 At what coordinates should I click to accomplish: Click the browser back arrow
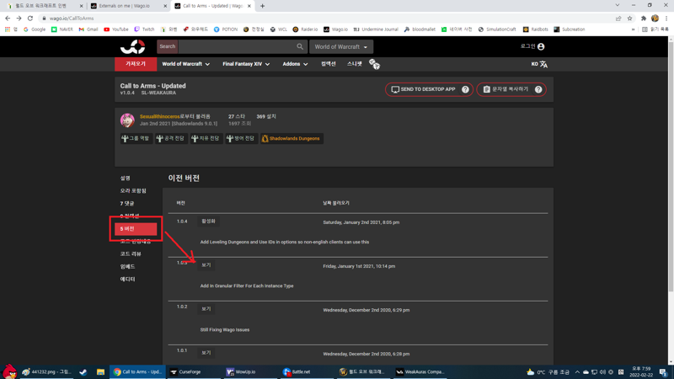(x=8, y=18)
